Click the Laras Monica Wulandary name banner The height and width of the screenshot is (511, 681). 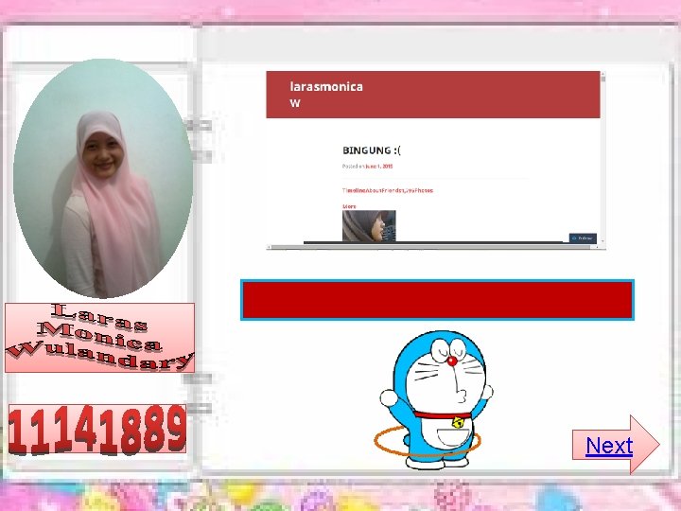click(99, 338)
